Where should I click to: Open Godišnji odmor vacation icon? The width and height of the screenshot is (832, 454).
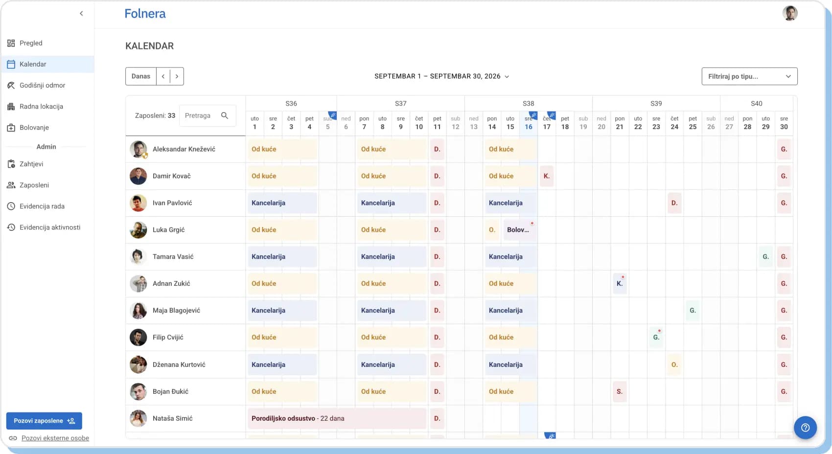[x=11, y=85]
